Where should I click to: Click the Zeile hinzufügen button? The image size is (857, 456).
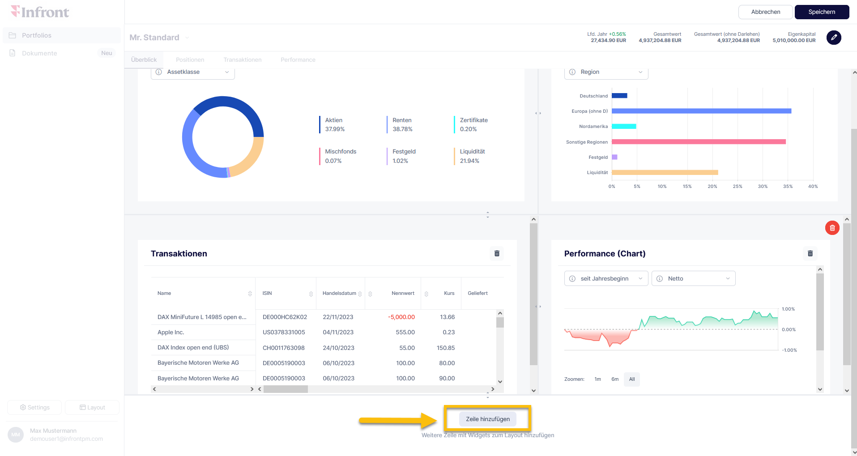[487, 419]
